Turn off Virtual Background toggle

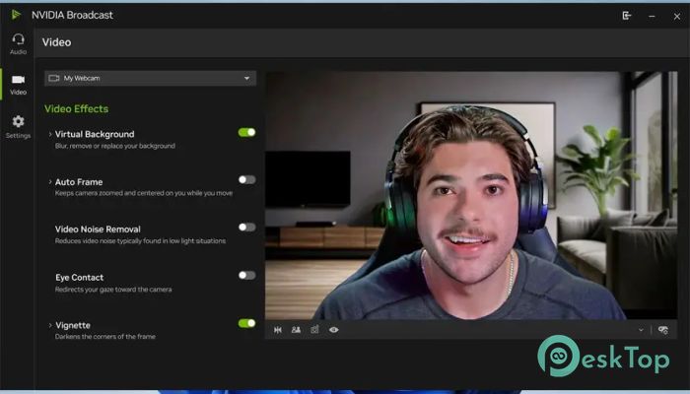click(x=246, y=132)
